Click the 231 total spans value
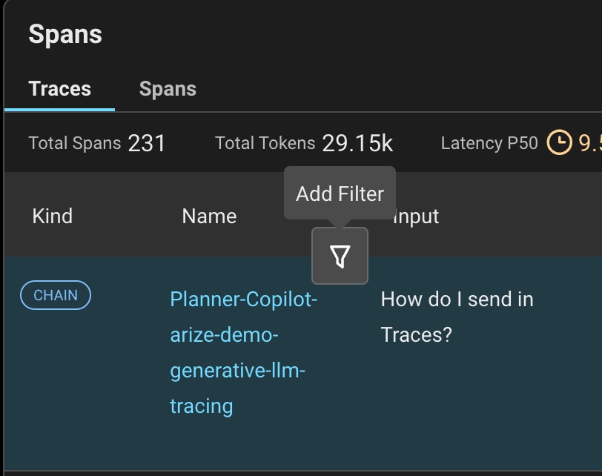 click(147, 143)
